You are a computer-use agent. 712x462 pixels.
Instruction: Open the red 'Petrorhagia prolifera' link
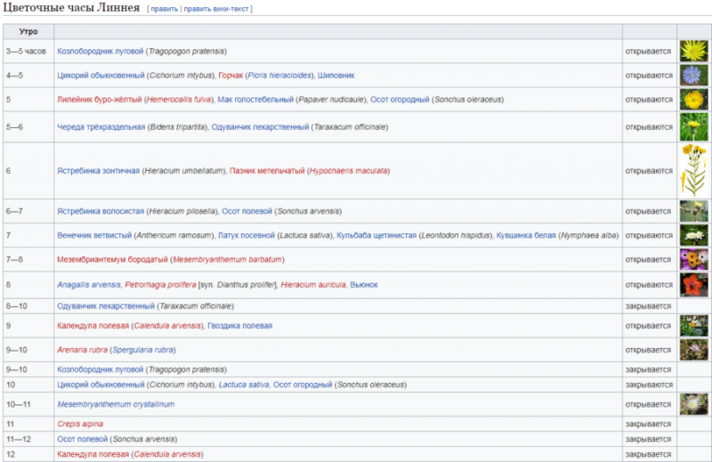160,285
